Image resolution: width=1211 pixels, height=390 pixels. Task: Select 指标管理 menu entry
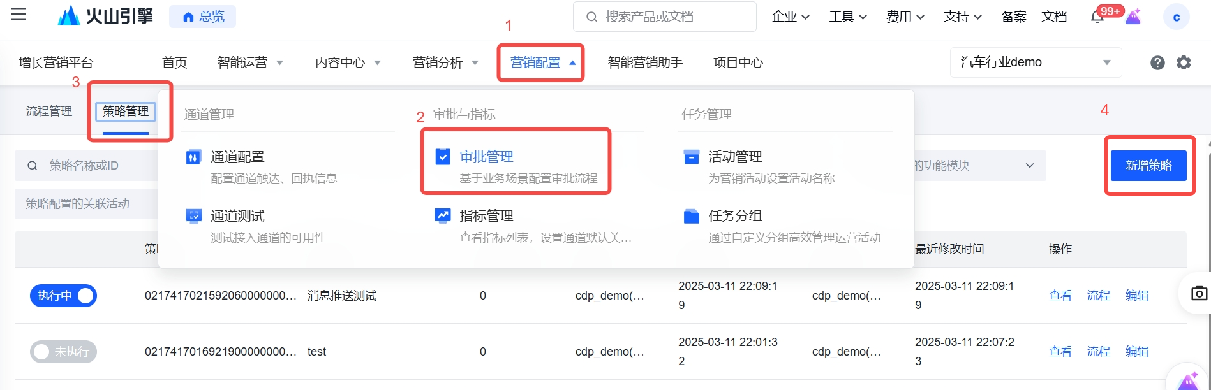click(533, 226)
